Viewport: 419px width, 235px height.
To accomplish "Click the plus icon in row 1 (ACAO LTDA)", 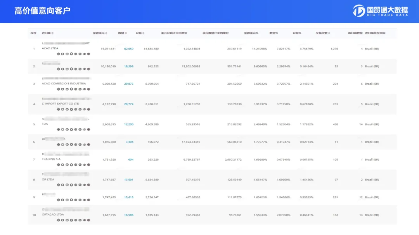I will (62, 54).
